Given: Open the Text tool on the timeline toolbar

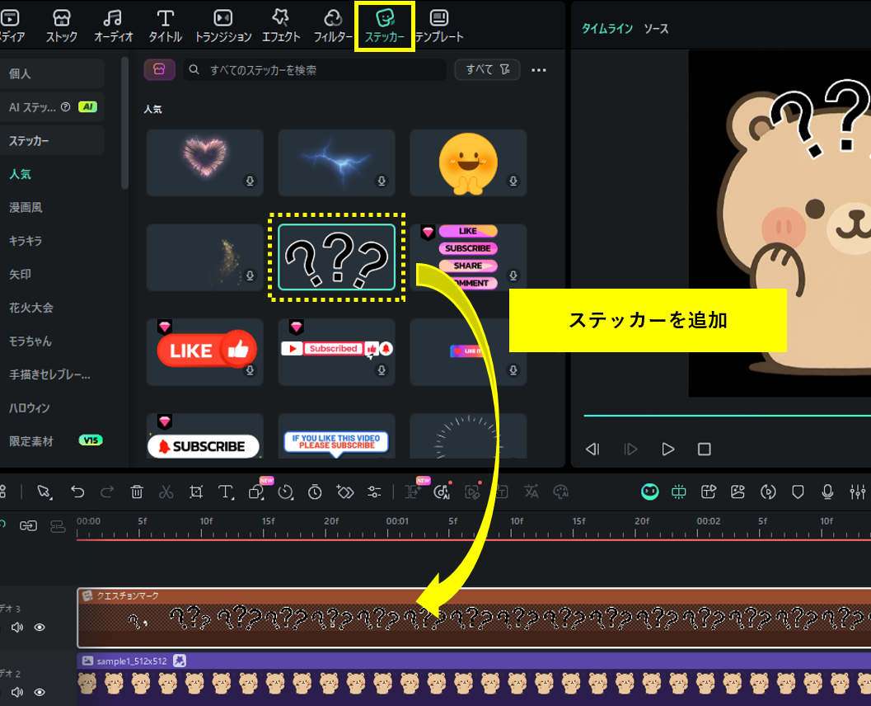Looking at the screenshot, I should click(x=225, y=492).
